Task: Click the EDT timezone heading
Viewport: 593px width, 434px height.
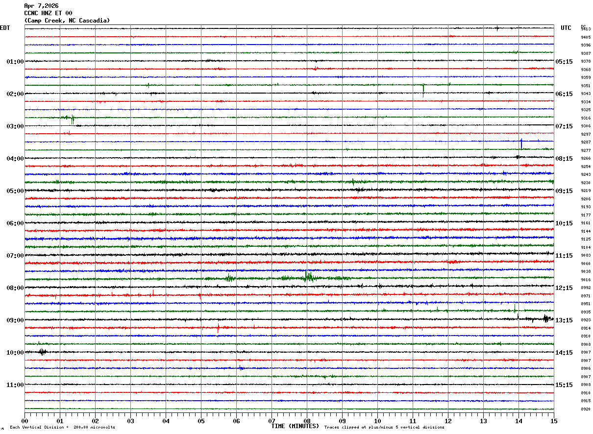Action: [5, 28]
